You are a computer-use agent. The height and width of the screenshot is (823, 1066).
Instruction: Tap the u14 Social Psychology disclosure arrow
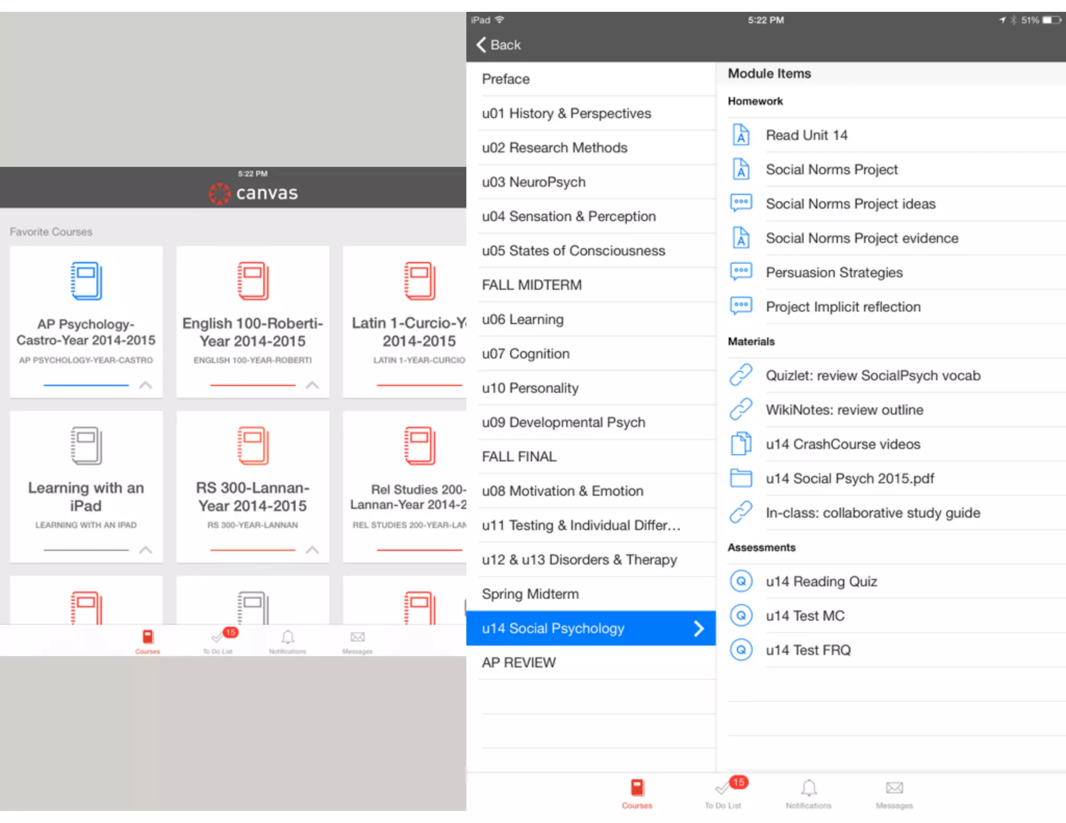click(x=699, y=628)
